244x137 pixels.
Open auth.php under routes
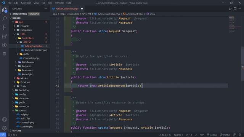[x=30, y=118]
